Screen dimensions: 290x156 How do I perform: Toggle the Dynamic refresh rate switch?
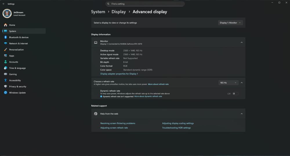235,94
